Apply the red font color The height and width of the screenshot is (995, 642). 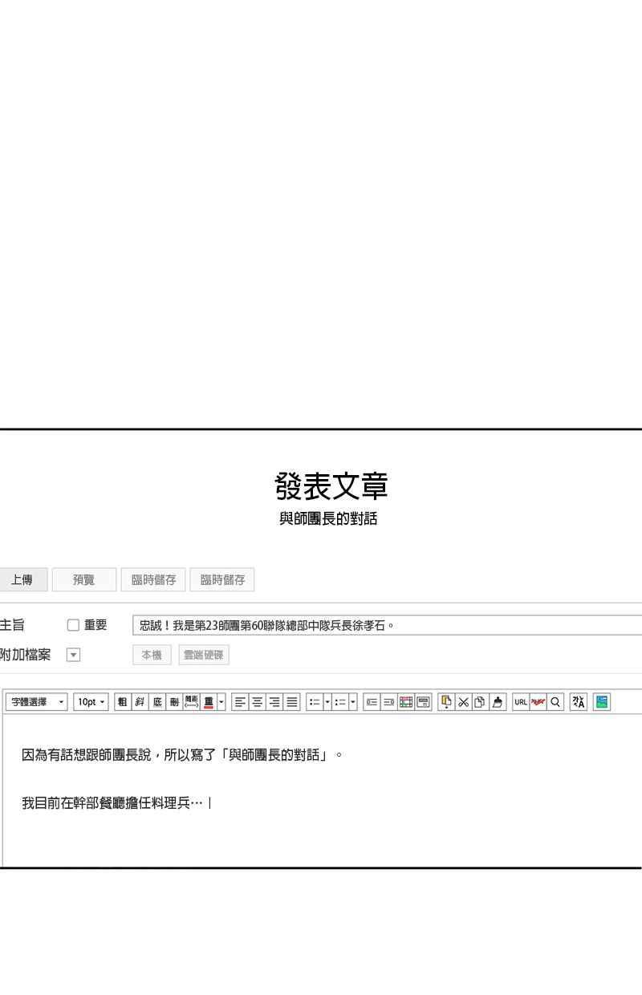click(209, 702)
